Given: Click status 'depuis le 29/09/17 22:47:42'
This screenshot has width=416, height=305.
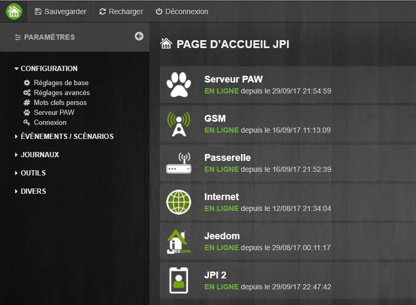Looking at the screenshot, I should click(x=286, y=287).
